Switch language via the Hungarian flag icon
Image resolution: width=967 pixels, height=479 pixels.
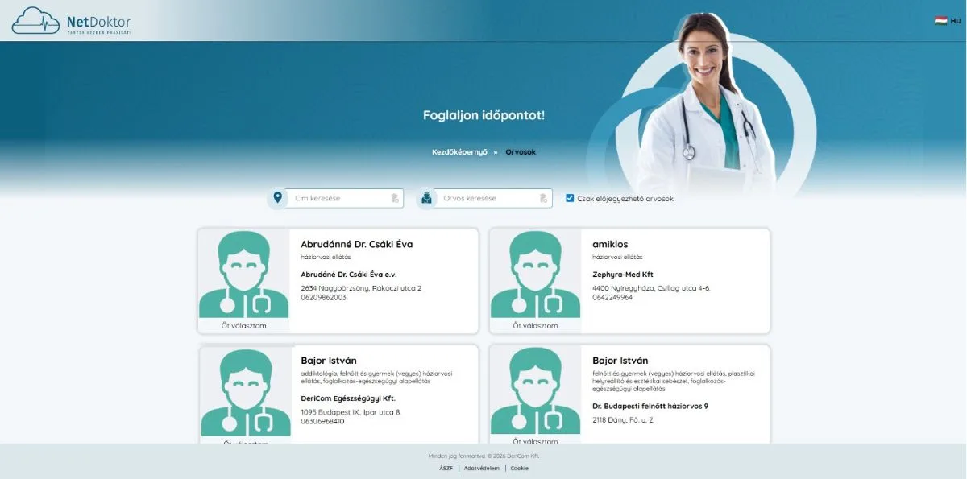click(940, 21)
